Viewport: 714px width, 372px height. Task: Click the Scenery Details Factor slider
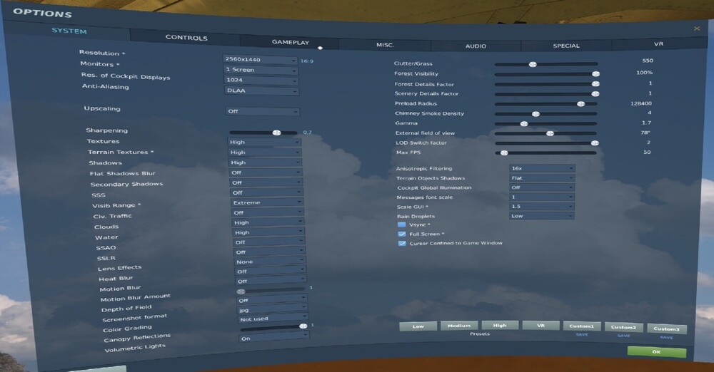(546, 93)
